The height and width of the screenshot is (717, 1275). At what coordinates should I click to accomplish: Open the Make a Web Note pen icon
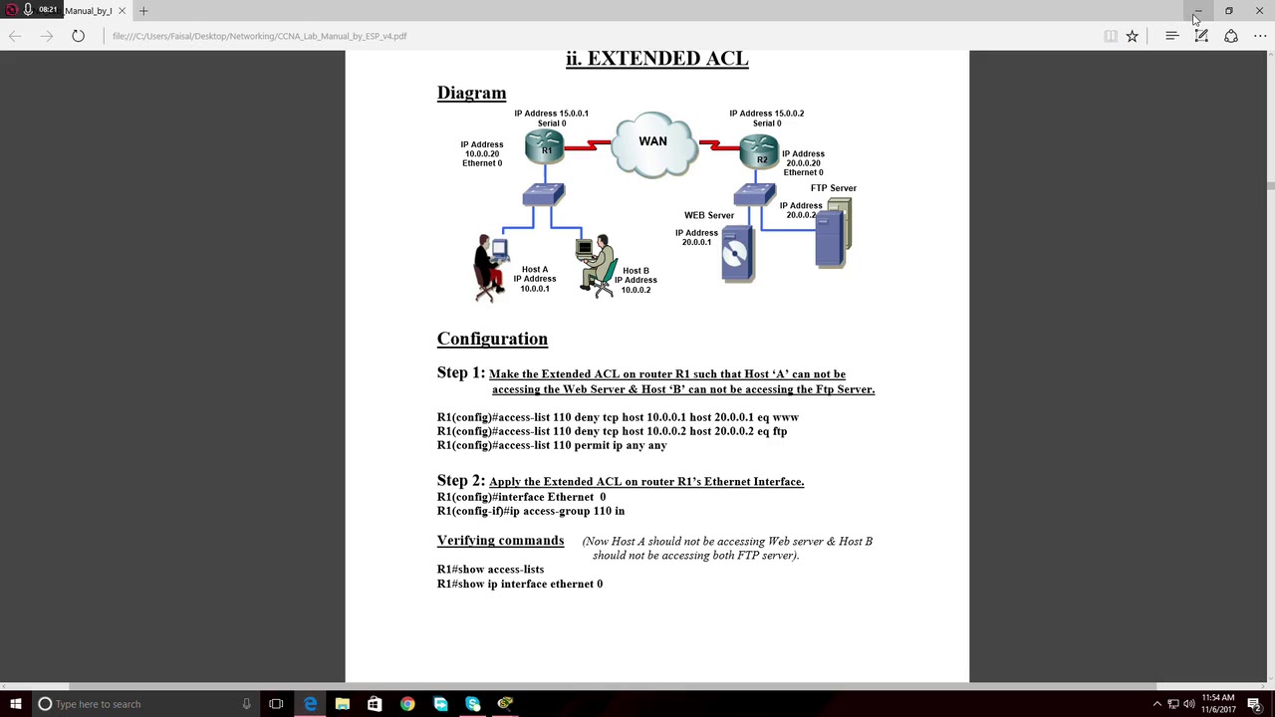(x=1201, y=36)
